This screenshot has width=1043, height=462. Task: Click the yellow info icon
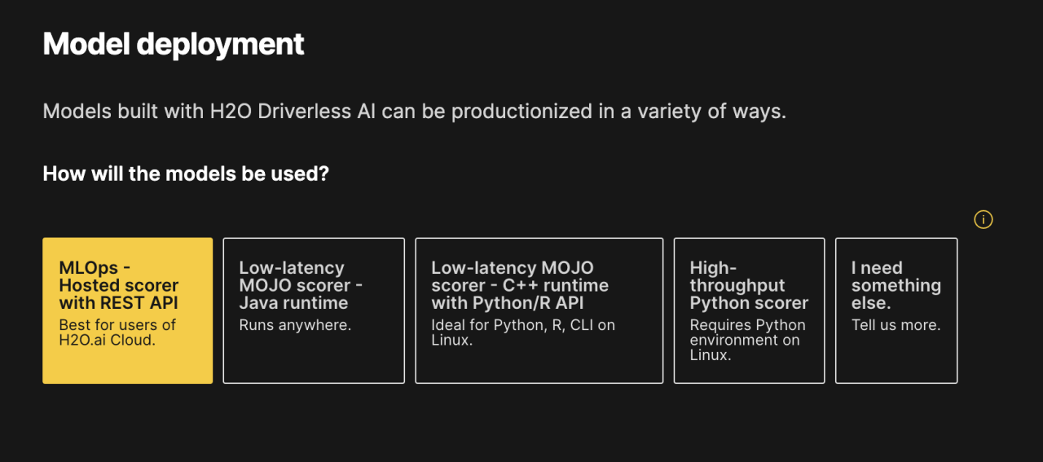(x=984, y=219)
